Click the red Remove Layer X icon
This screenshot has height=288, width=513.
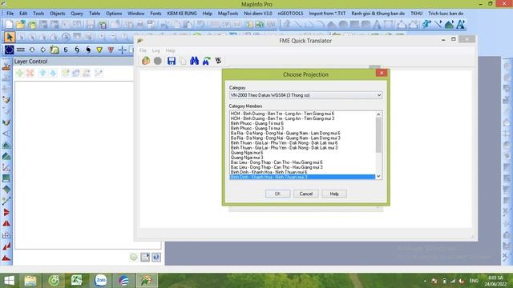[x=30, y=73]
